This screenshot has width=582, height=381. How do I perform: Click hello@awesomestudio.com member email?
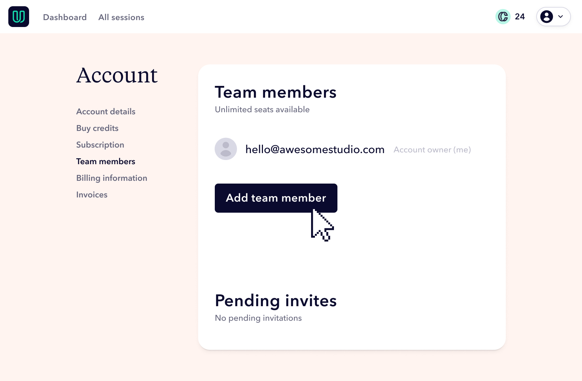click(315, 149)
